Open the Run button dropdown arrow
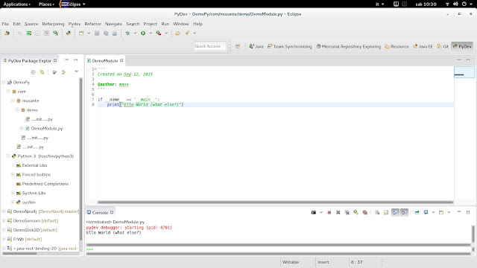 tap(151, 33)
